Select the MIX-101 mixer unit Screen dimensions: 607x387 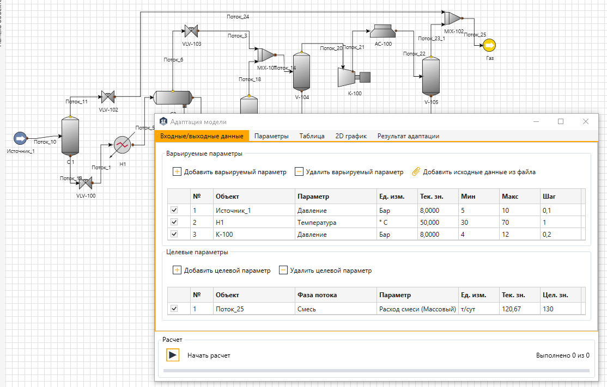266,55
